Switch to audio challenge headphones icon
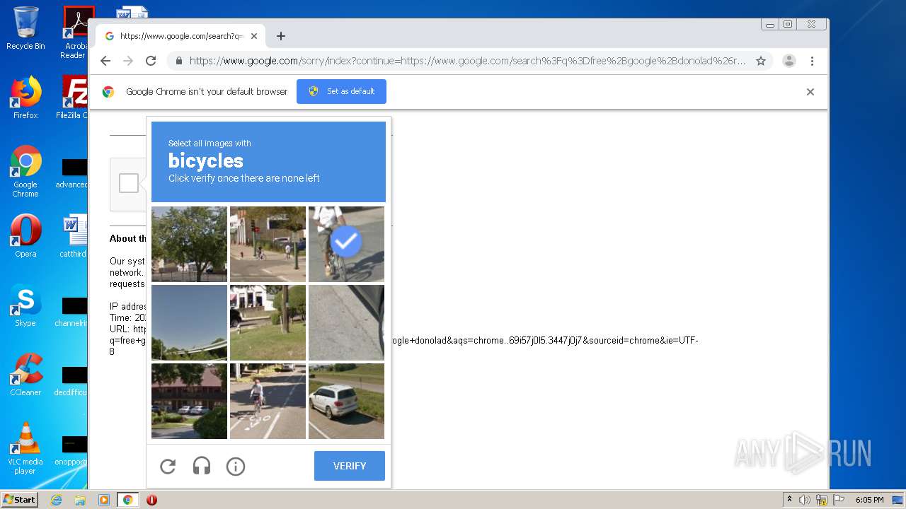 pyautogui.click(x=202, y=467)
